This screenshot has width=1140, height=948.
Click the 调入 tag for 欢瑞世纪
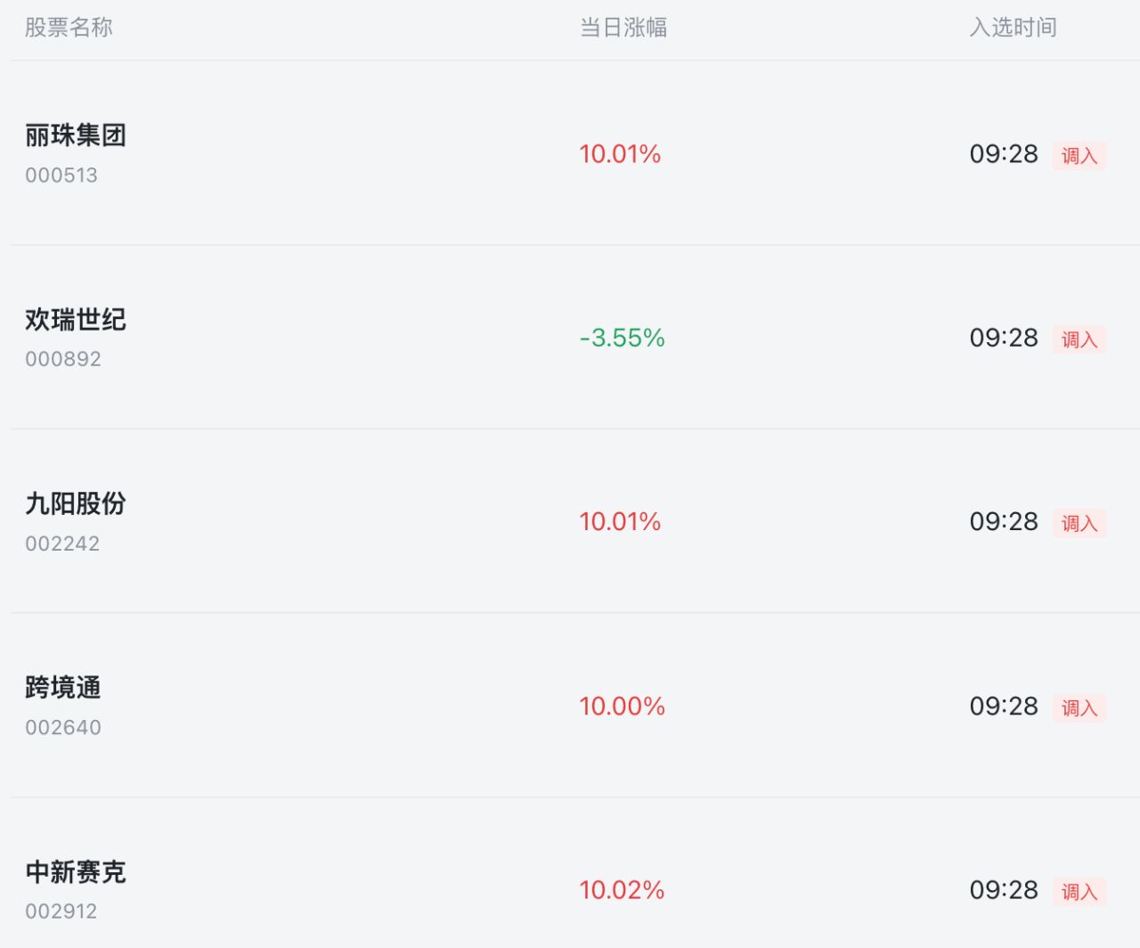[x=1079, y=339]
